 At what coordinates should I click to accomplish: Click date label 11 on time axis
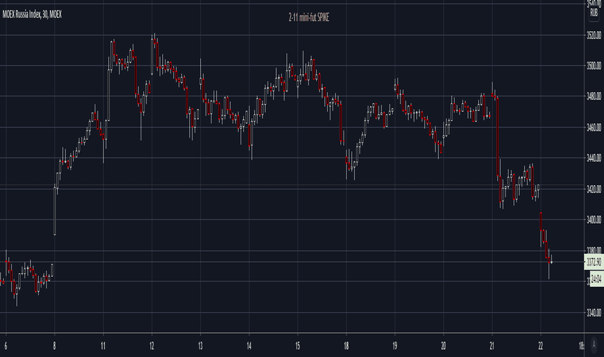click(103, 346)
